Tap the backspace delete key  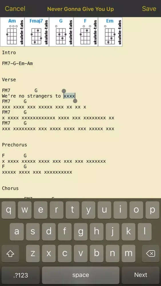(151, 253)
